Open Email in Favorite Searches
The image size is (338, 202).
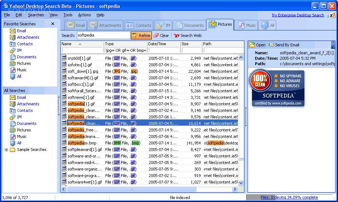(21, 31)
